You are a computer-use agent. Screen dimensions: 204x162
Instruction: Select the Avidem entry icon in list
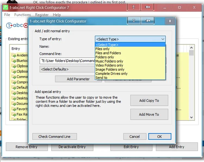(14, 55)
